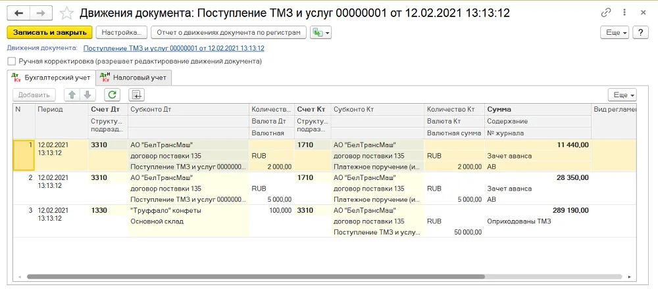Open Поступление ТМЗ и услуг 00000001 link
The width and height of the screenshot is (658, 293).
[x=174, y=48]
